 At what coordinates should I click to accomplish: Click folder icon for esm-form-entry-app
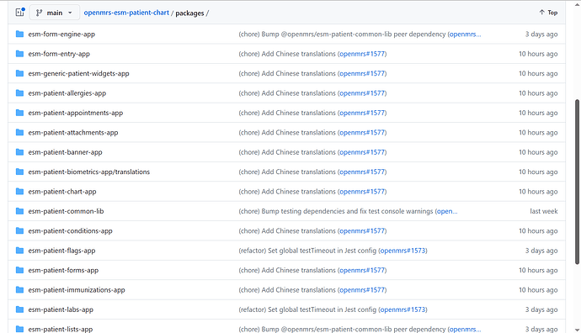pyautogui.click(x=19, y=54)
